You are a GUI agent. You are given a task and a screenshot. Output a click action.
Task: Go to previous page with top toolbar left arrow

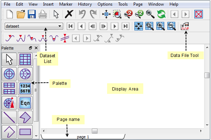(174, 14)
